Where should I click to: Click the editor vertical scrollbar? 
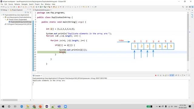(x=188, y=37)
